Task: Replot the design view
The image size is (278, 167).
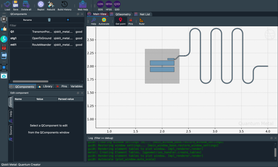Action: click(x=41, y=6)
